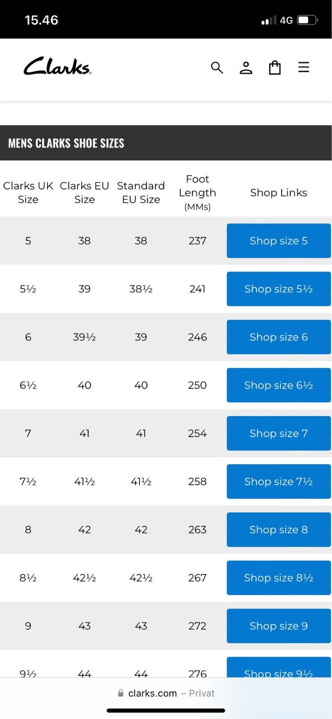Select the Shop size 6 button
This screenshot has height=719, width=332.
pos(279,337)
